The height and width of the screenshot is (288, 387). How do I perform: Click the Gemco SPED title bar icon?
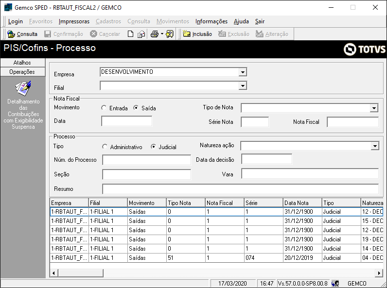(x=8, y=7)
